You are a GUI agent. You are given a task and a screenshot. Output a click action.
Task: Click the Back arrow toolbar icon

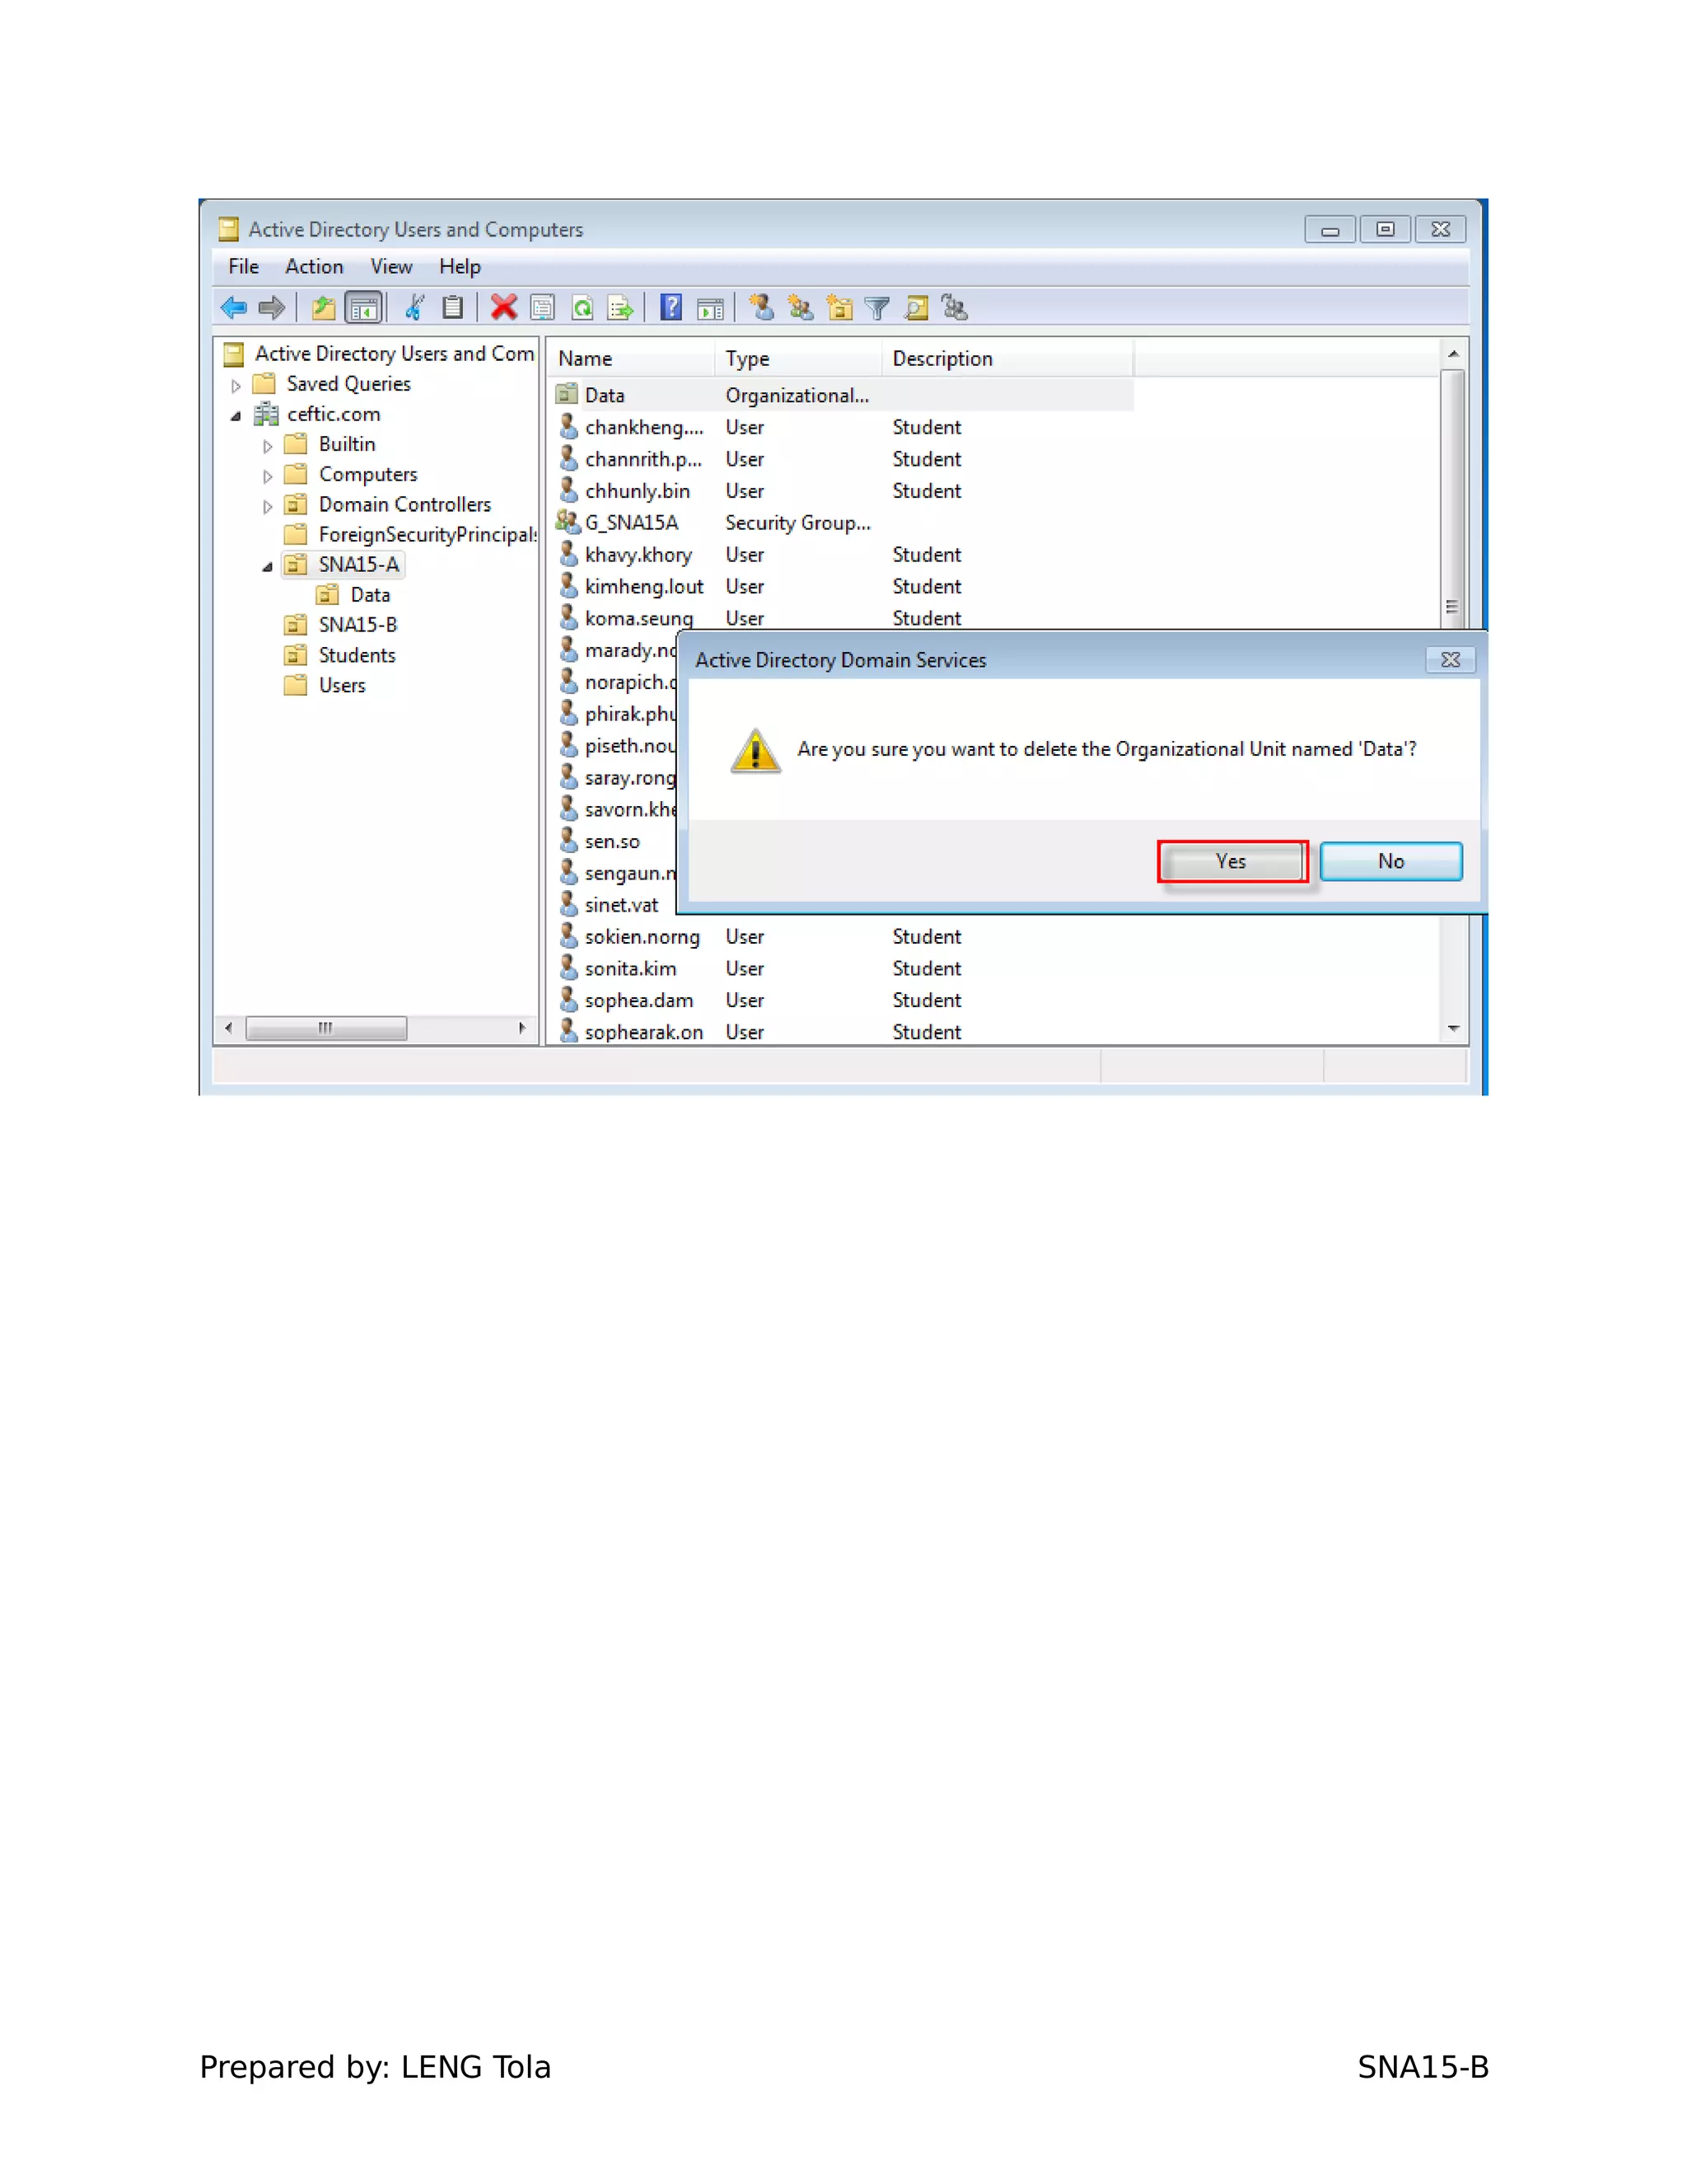point(234,308)
